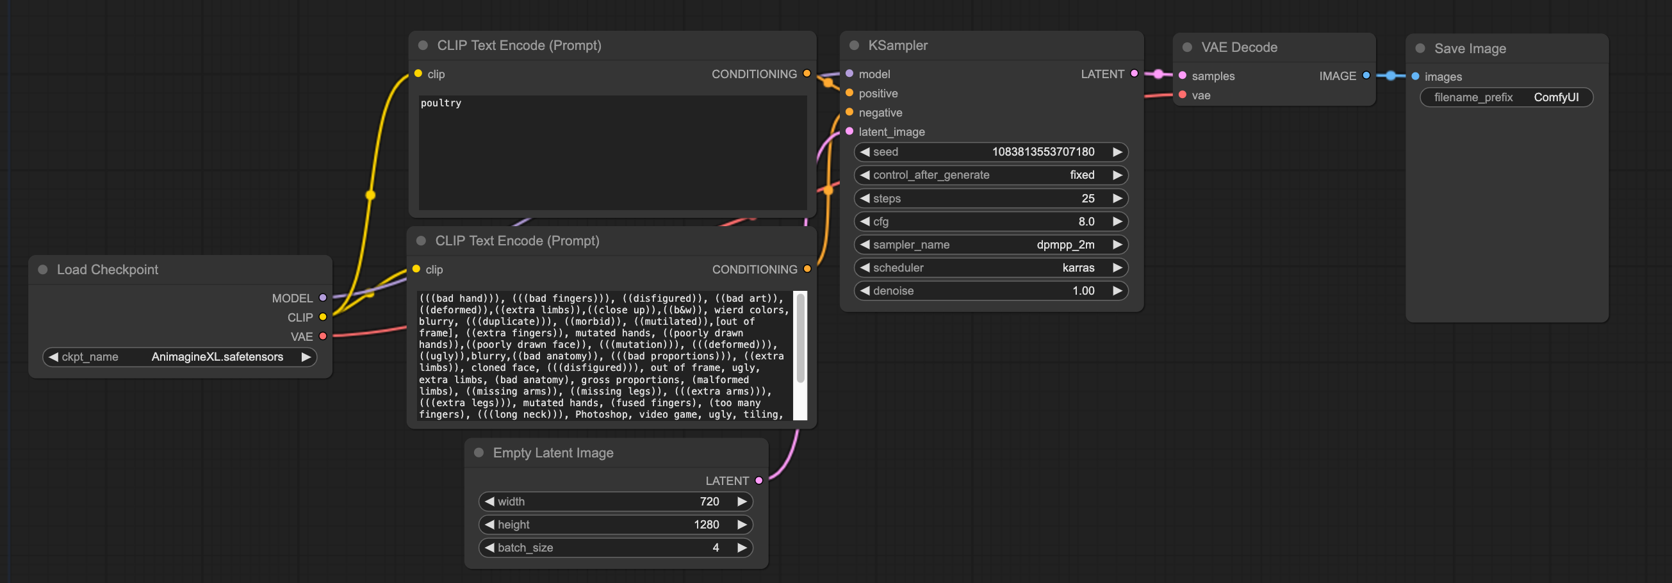The height and width of the screenshot is (583, 1672).
Task: Click inside the negative prompt text area
Action: point(604,356)
